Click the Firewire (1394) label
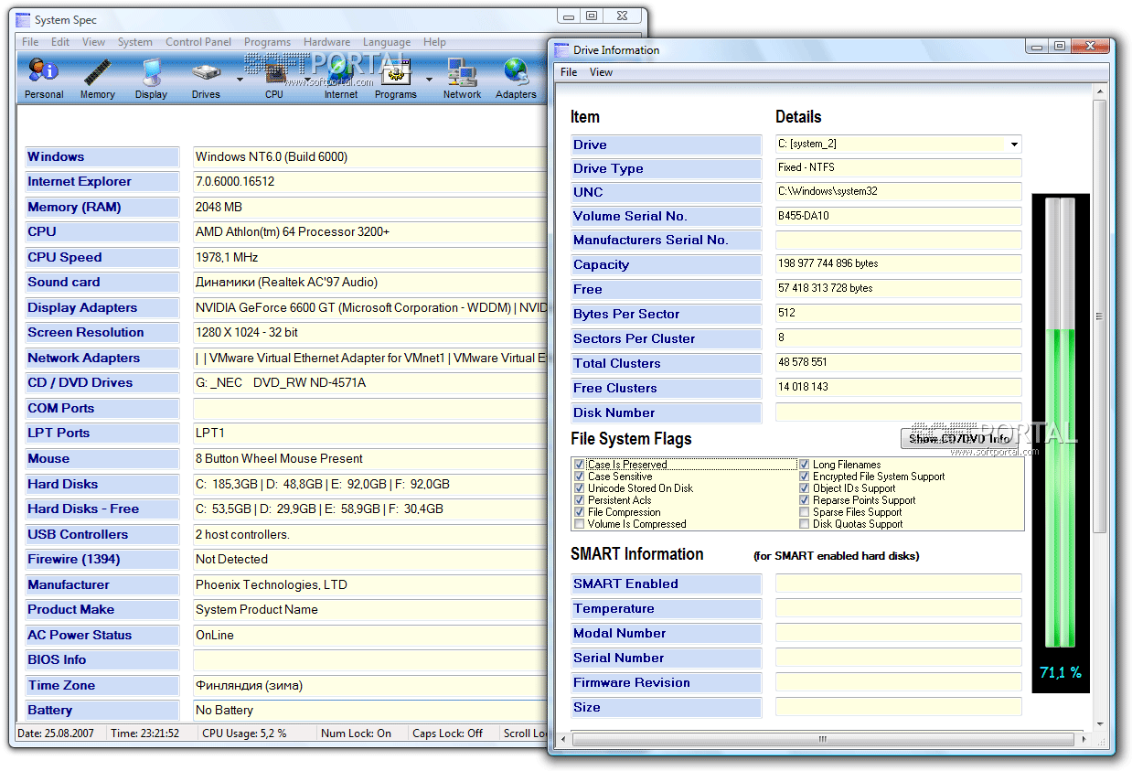Screen dimensions: 1132x771 (101, 560)
